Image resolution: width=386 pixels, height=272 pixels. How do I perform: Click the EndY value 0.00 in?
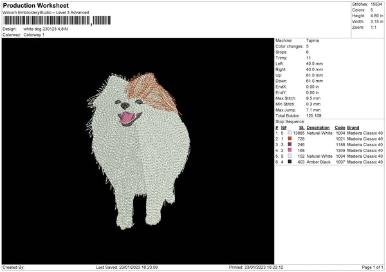(313, 93)
